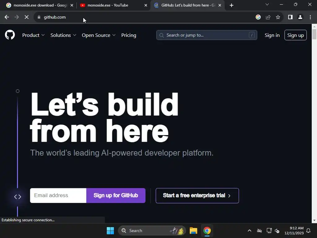Click the GitHub Octocat logo
Viewport: 317px width, 238px height.
[10, 35]
